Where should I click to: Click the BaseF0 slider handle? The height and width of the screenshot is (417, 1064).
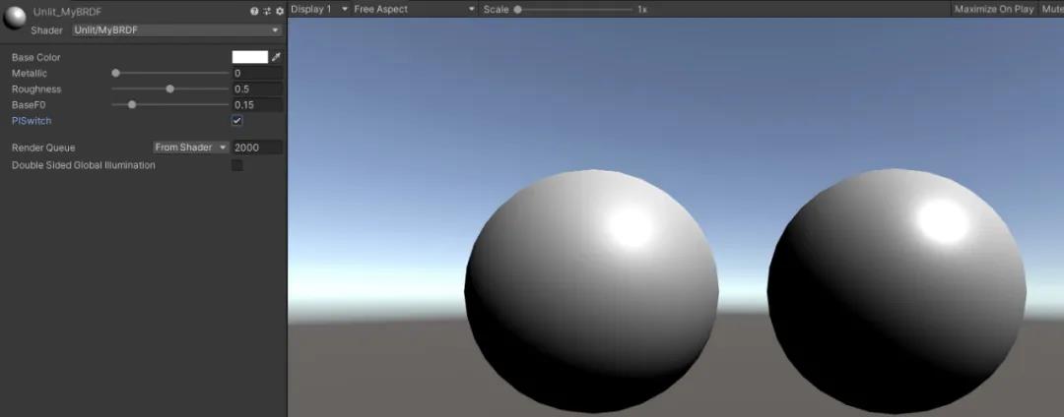pos(132,105)
